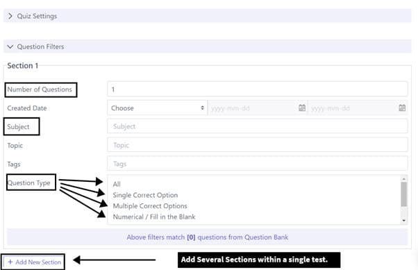
Task: Select Single Correct Option question type
Action: [x=145, y=195]
